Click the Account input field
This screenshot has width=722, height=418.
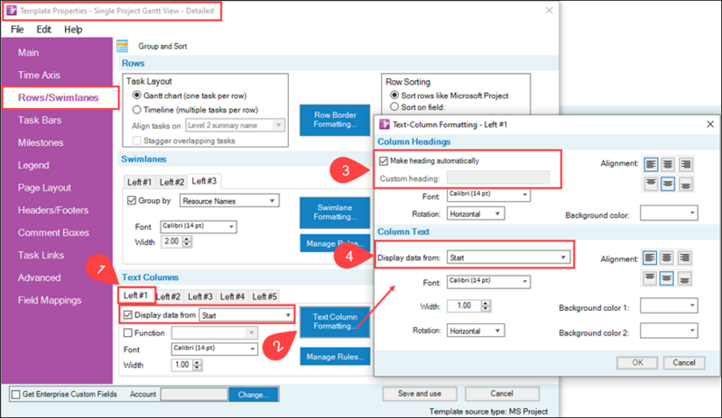[194, 395]
